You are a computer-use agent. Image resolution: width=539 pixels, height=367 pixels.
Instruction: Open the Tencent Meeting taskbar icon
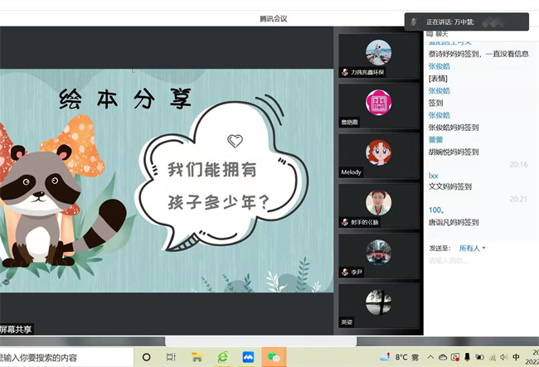247,357
